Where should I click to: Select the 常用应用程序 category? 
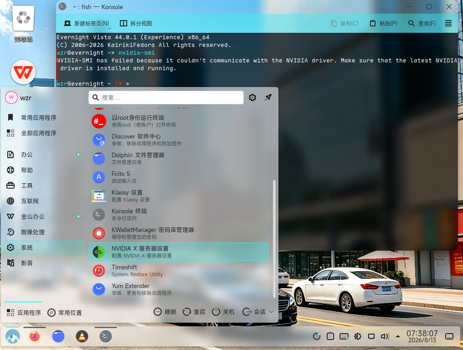[44, 118]
